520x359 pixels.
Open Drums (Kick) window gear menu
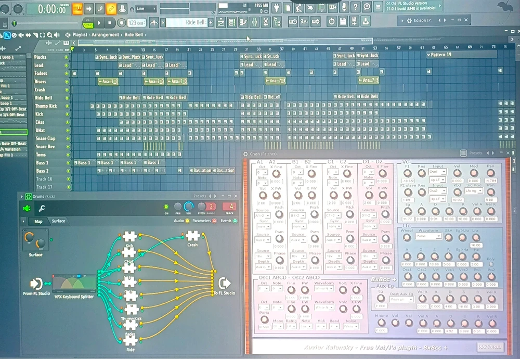coord(29,197)
